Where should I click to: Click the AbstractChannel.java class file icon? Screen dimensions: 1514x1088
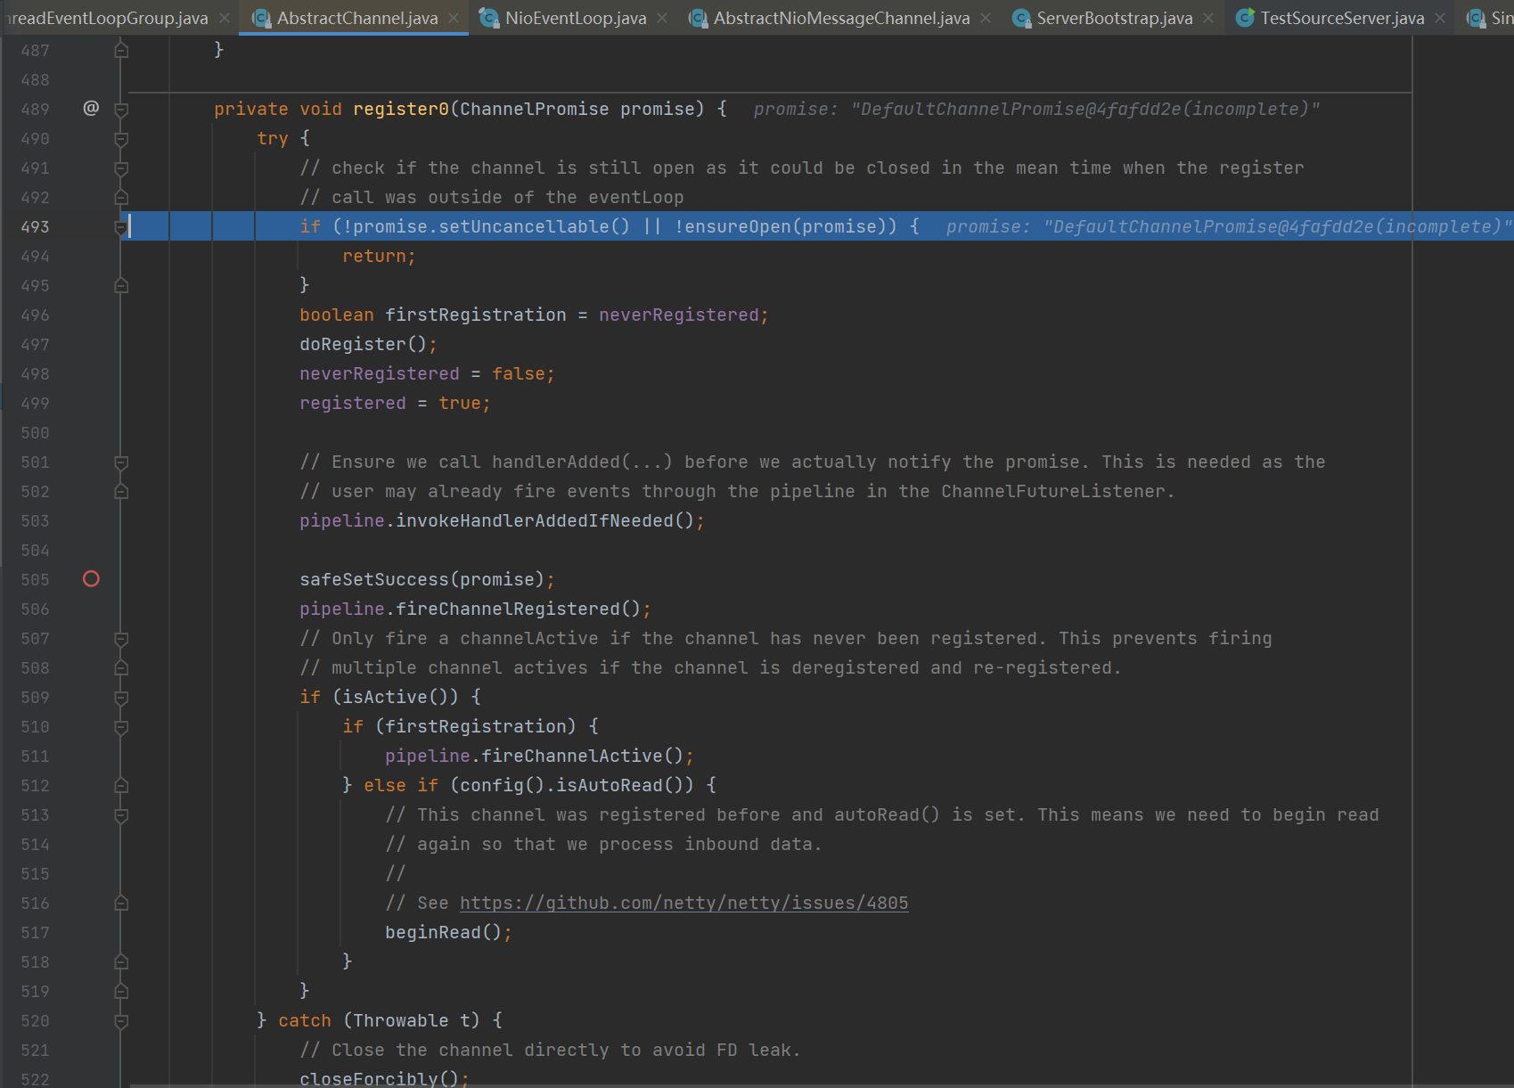(261, 18)
